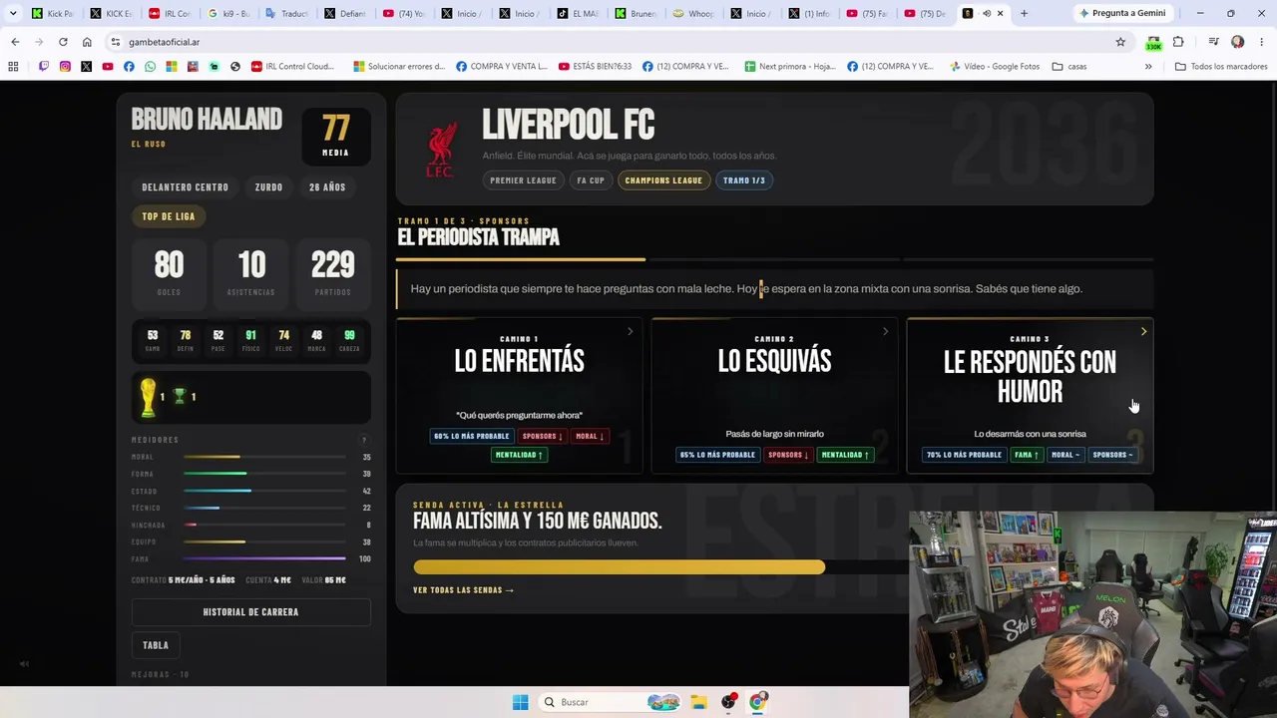This screenshot has height=718, width=1277.
Task: Click the Champions League tag
Action: pyautogui.click(x=663, y=180)
